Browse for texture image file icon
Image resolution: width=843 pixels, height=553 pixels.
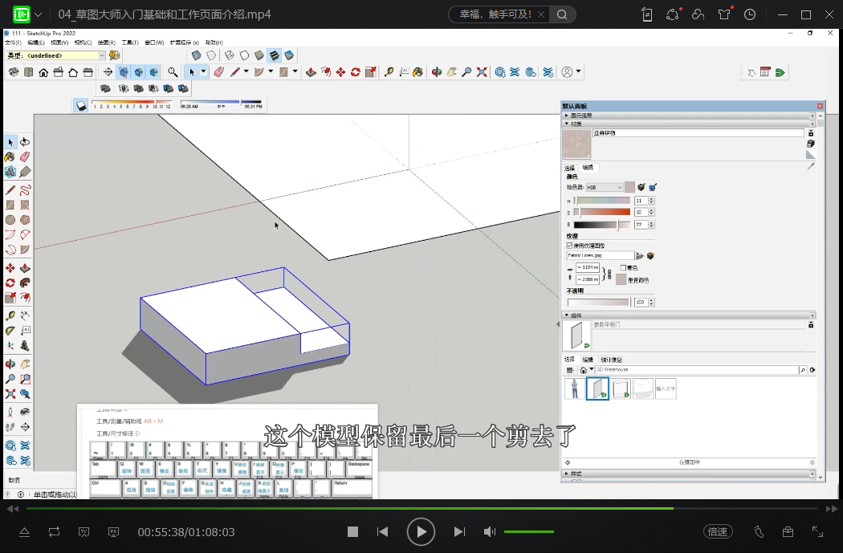click(x=640, y=255)
